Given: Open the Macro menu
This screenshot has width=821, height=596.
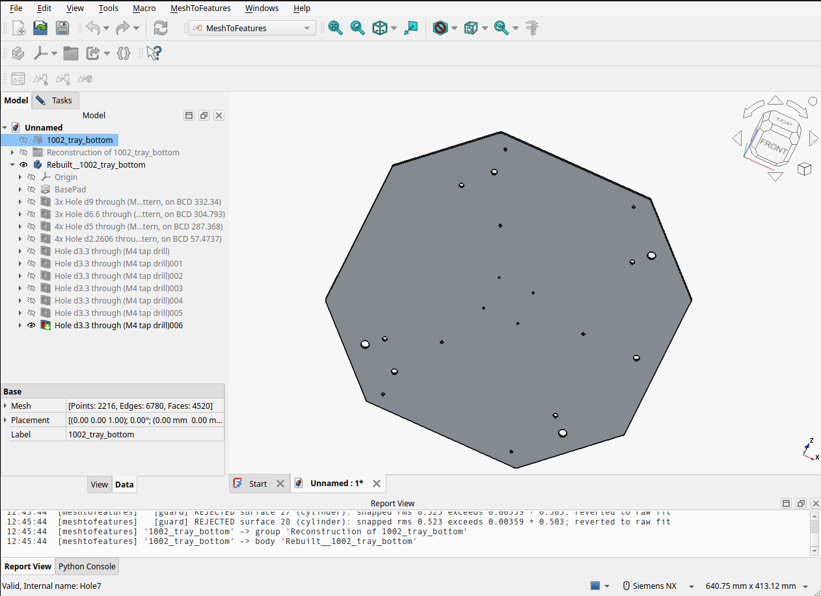Looking at the screenshot, I should [x=144, y=8].
